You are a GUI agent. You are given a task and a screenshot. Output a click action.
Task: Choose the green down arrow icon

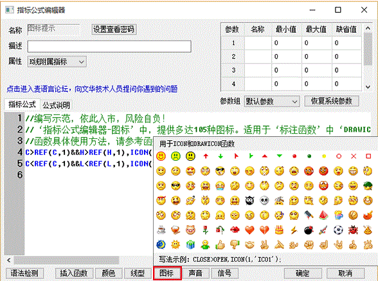click(221, 156)
